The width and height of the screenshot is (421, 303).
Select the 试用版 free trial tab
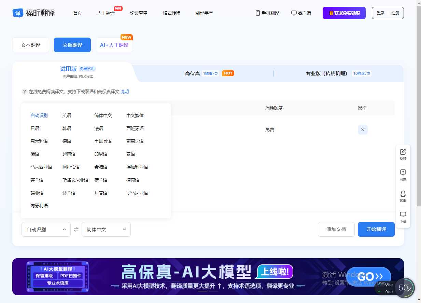[x=78, y=72]
